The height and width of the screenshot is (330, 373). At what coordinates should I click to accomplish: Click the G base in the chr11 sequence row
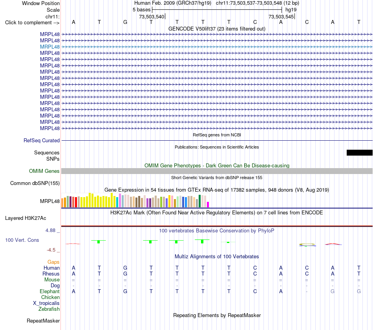125,22
